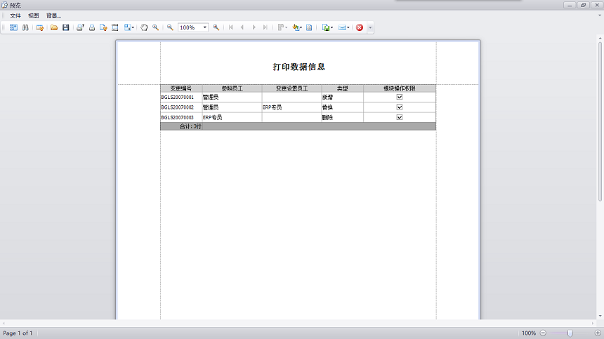Click the 变更编号 column header

(x=181, y=88)
